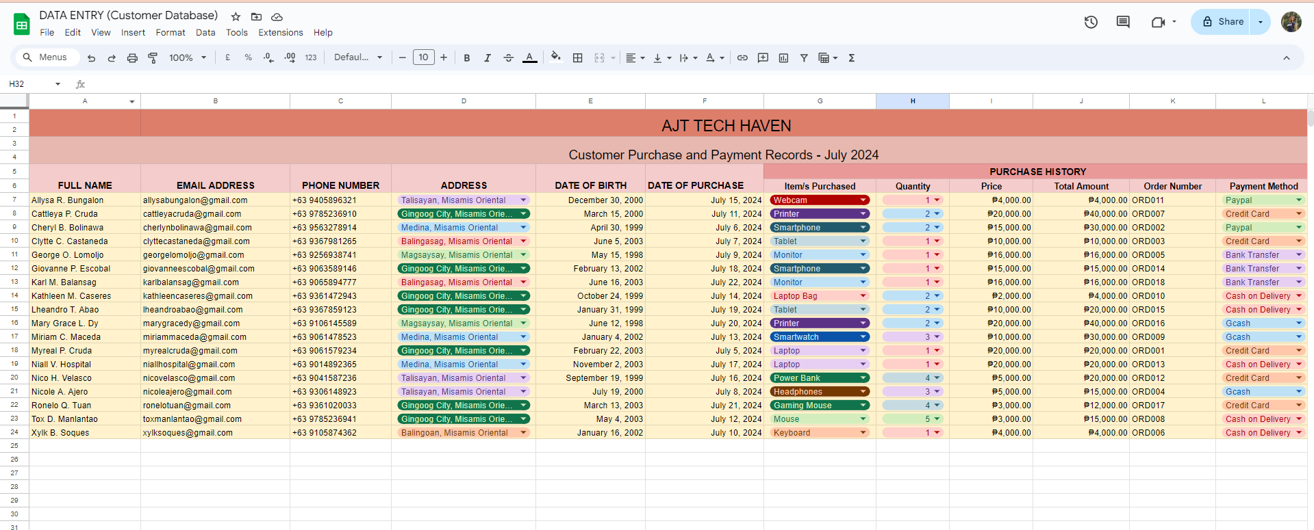Image resolution: width=1314 pixels, height=530 pixels.
Task: Click the Undo icon in toolbar
Action: pyautogui.click(x=91, y=58)
